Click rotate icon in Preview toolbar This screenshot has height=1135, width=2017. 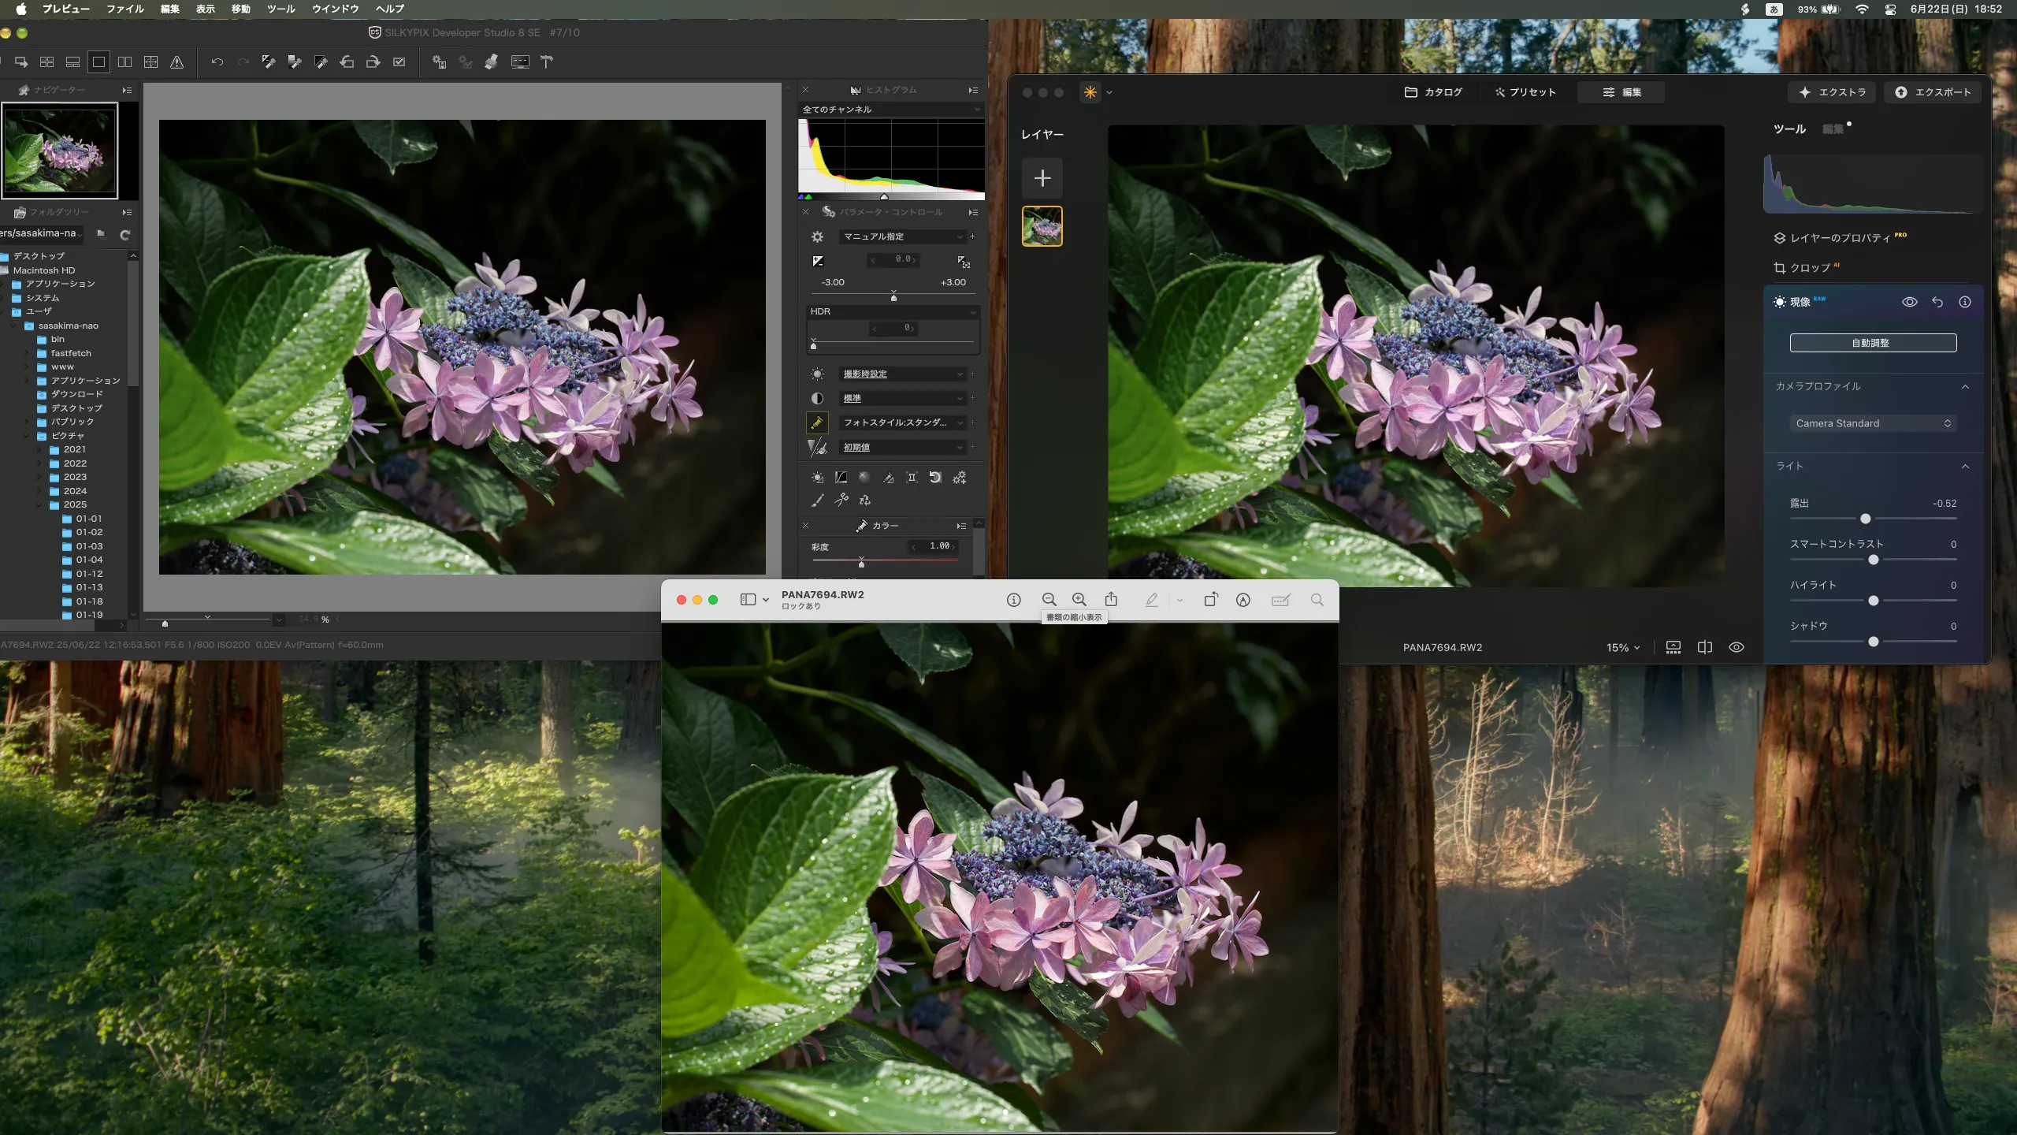pos(1211,600)
